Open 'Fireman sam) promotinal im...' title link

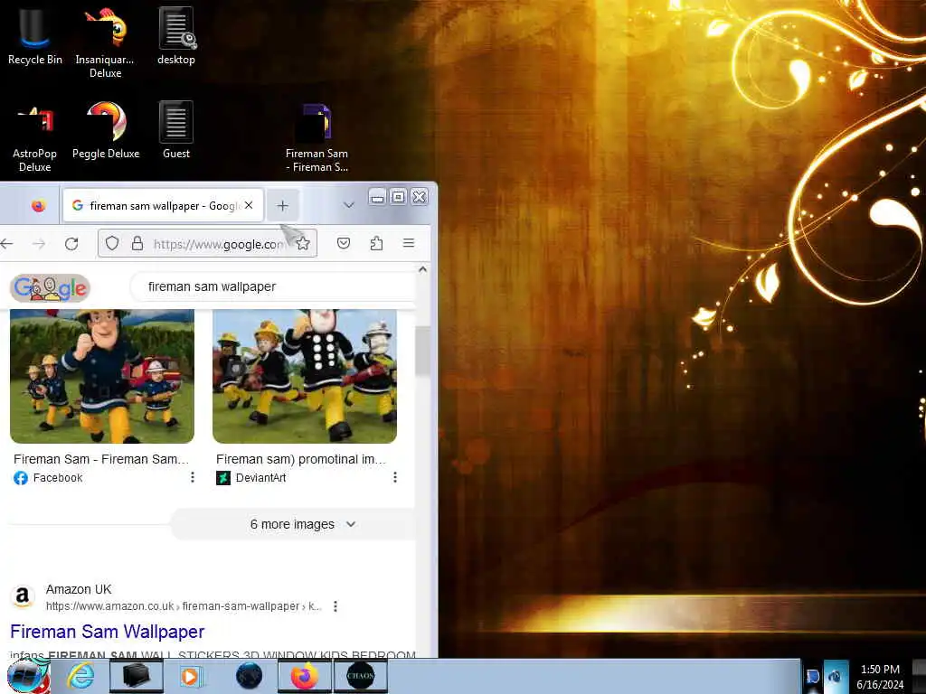pos(300,459)
